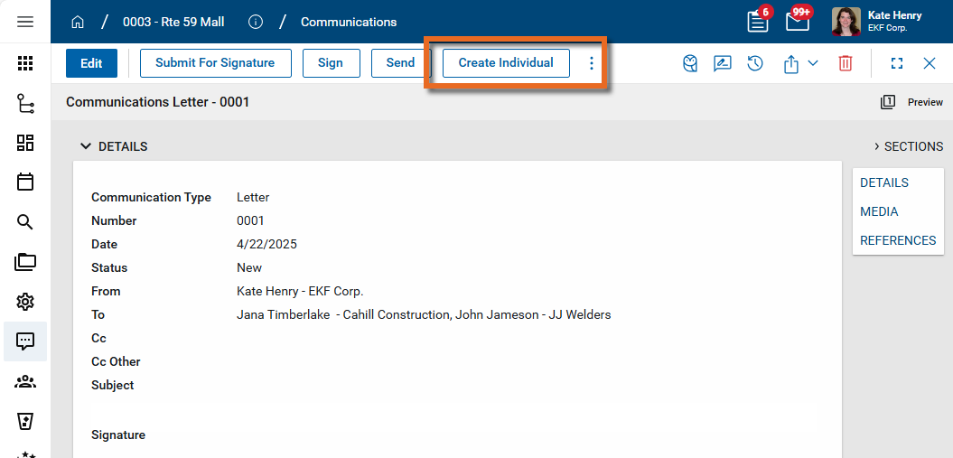Collapse the DETAILS section
953x458 pixels.
click(86, 146)
